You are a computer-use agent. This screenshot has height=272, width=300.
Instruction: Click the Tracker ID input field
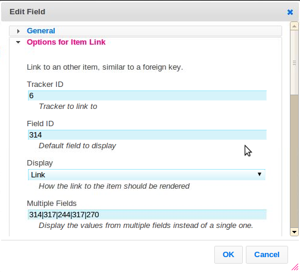coord(147,96)
